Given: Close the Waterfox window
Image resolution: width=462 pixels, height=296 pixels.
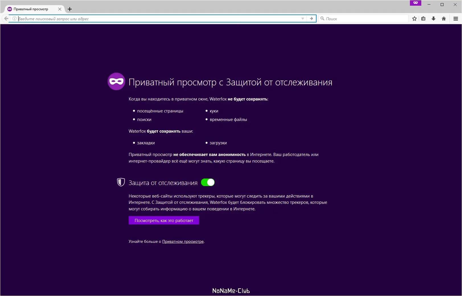Looking at the screenshot, I should point(455,5).
